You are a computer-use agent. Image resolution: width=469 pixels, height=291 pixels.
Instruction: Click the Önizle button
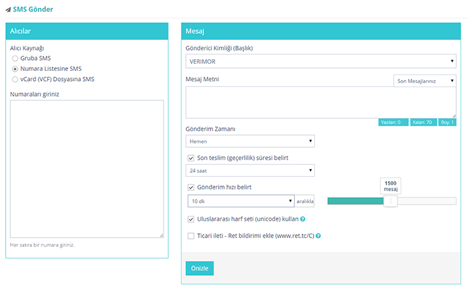tap(199, 268)
